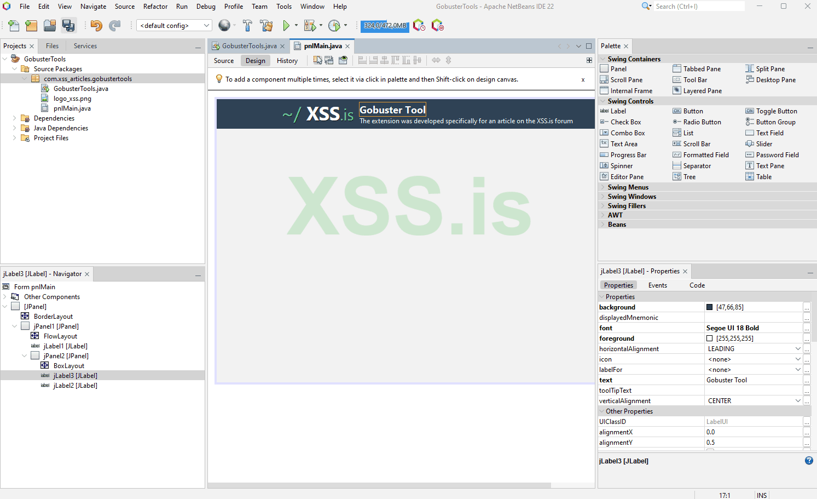Switch to the Services tab

point(85,46)
